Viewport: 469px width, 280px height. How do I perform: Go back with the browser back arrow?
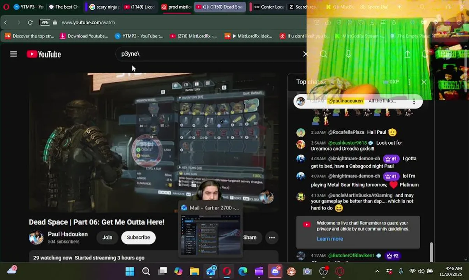coord(5,23)
